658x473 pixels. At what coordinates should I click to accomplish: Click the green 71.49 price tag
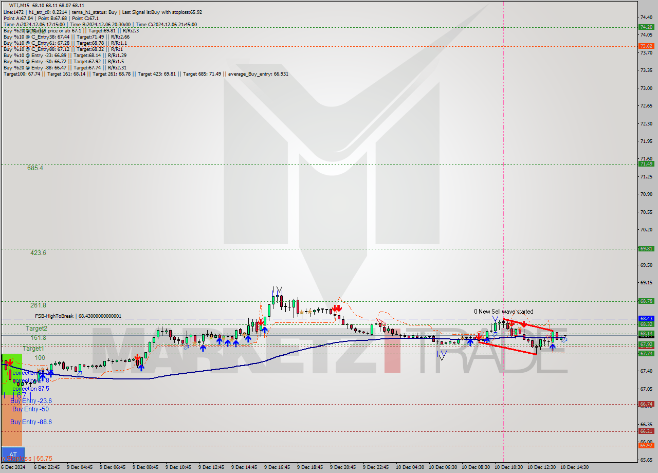(646, 164)
